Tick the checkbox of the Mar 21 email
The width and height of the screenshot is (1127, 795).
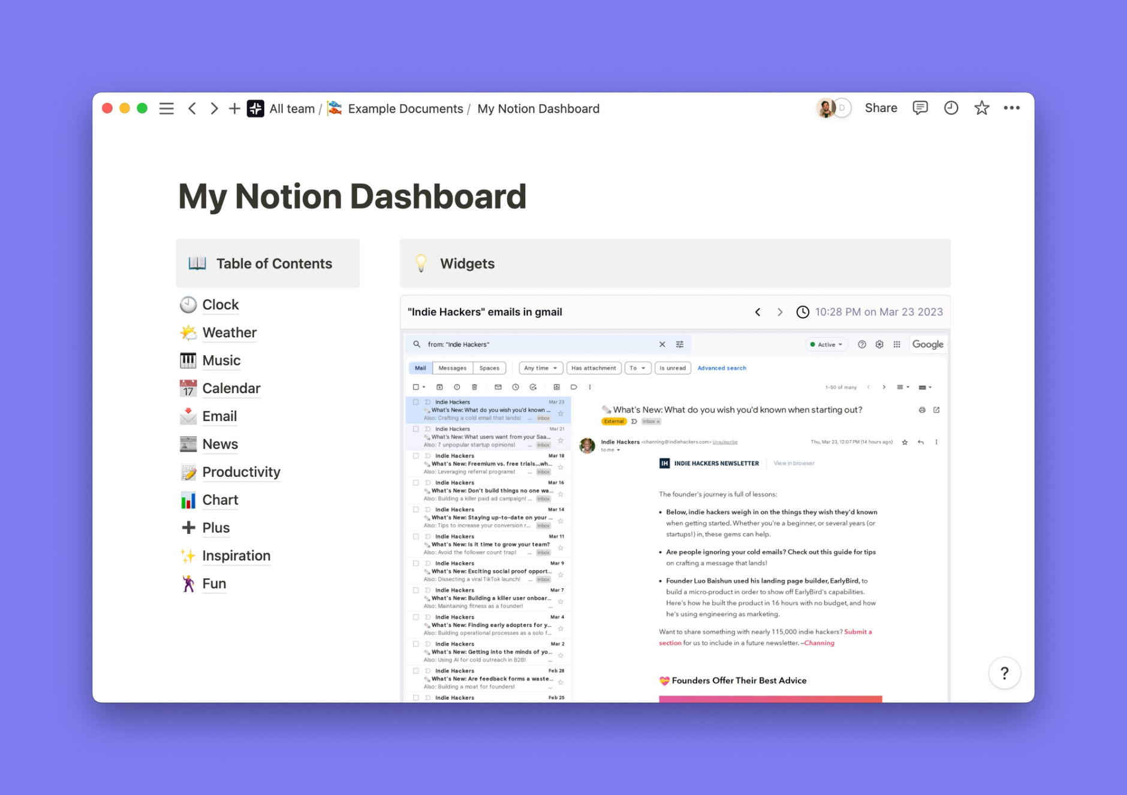[415, 429]
